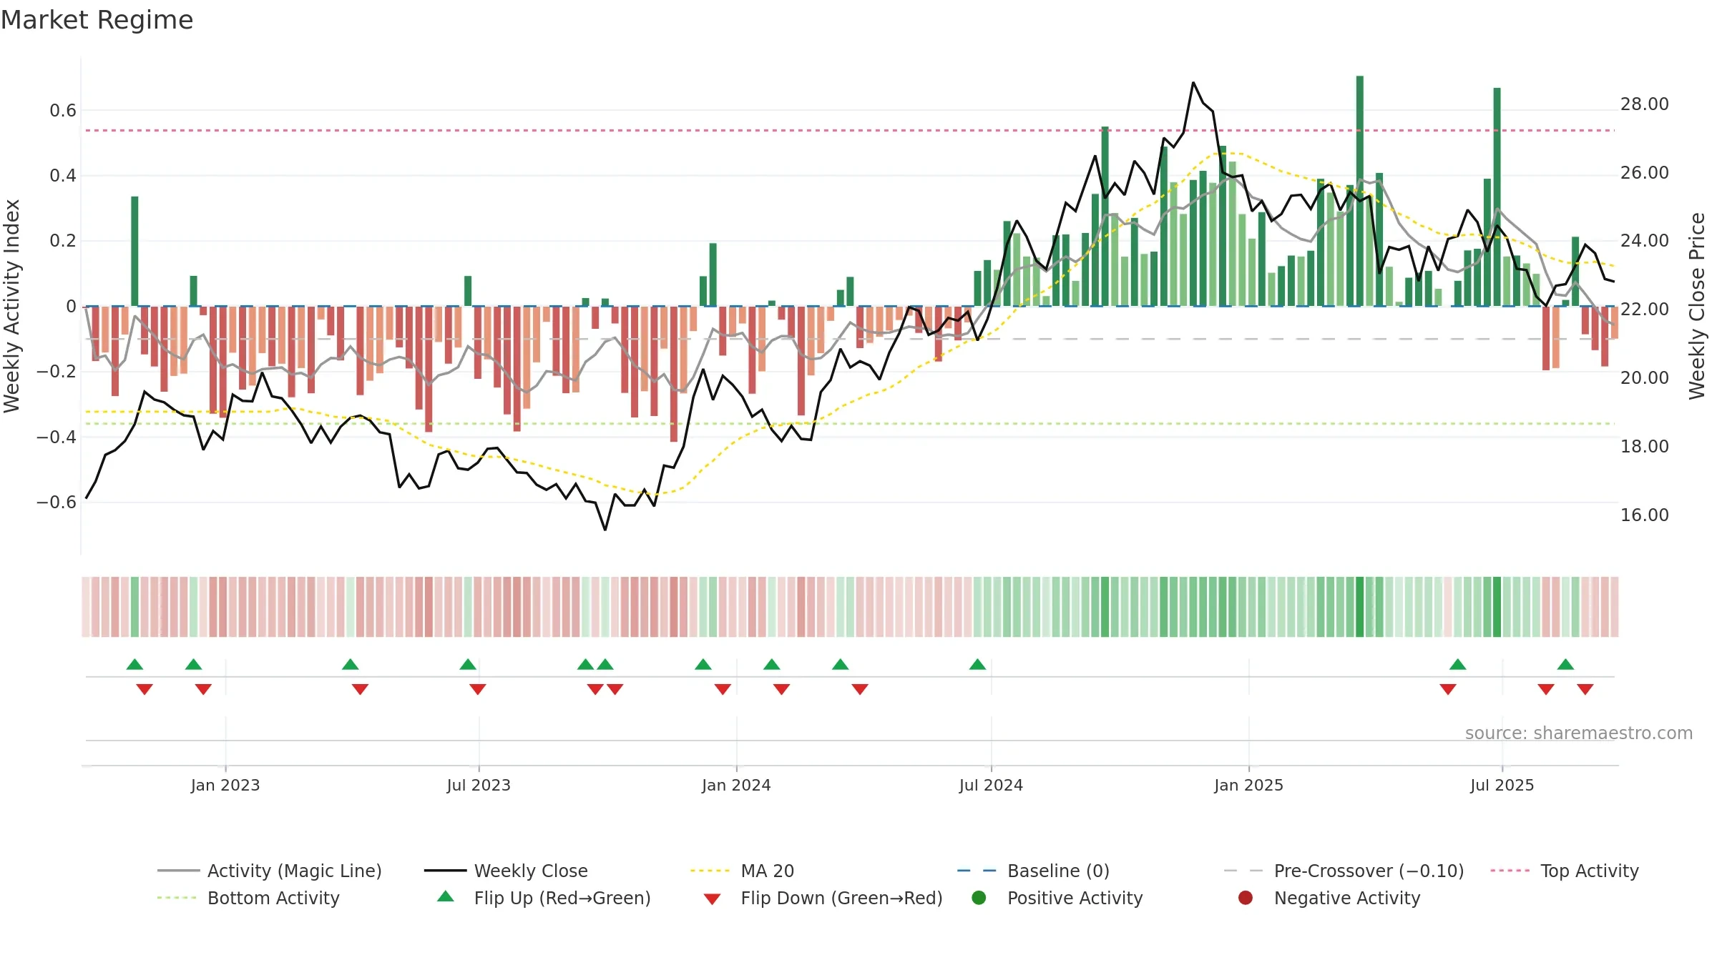Click the tallest green activity bar in early 2025

(x=1360, y=191)
